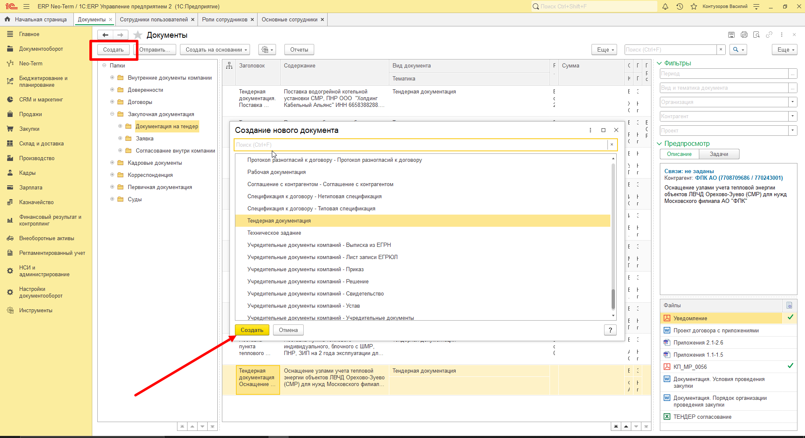Click the file properties icon in Файлы header
Viewport: 805px width, 438px height.
click(x=789, y=305)
